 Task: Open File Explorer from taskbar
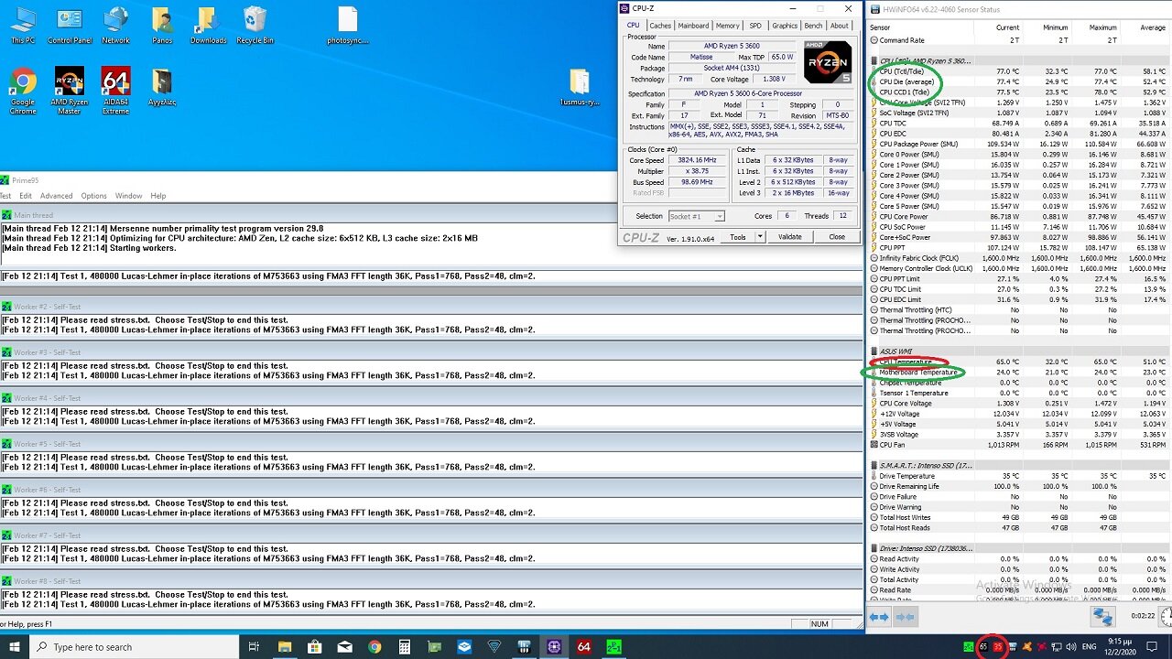click(285, 646)
